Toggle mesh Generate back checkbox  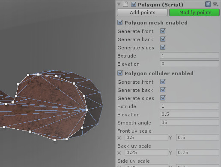point(163,39)
